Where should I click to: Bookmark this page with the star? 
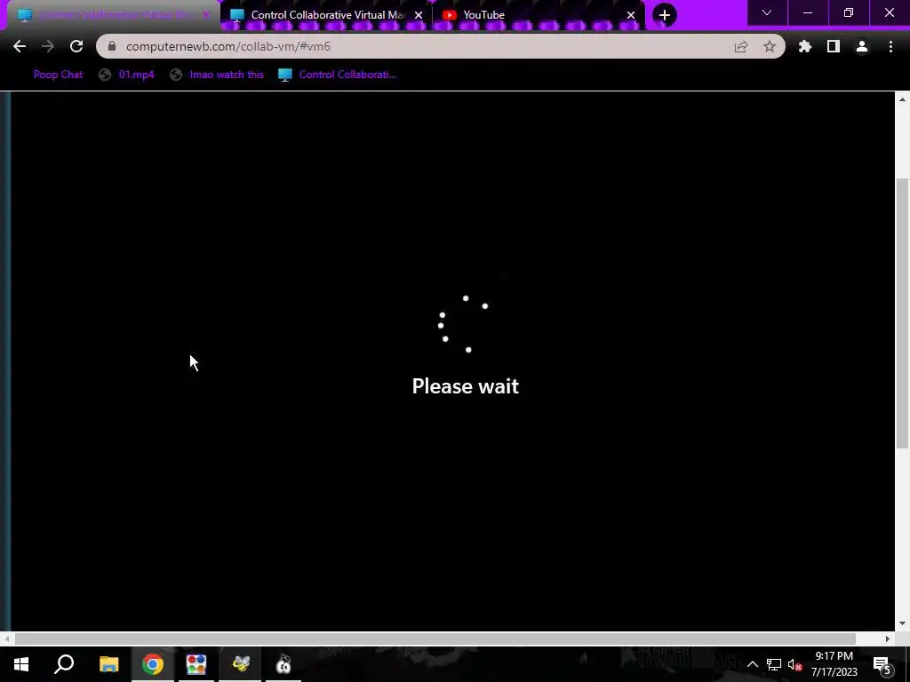(x=770, y=46)
